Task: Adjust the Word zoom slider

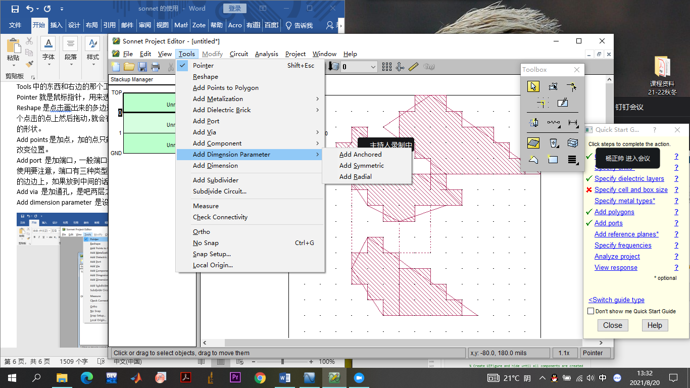Action: point(282,362)
